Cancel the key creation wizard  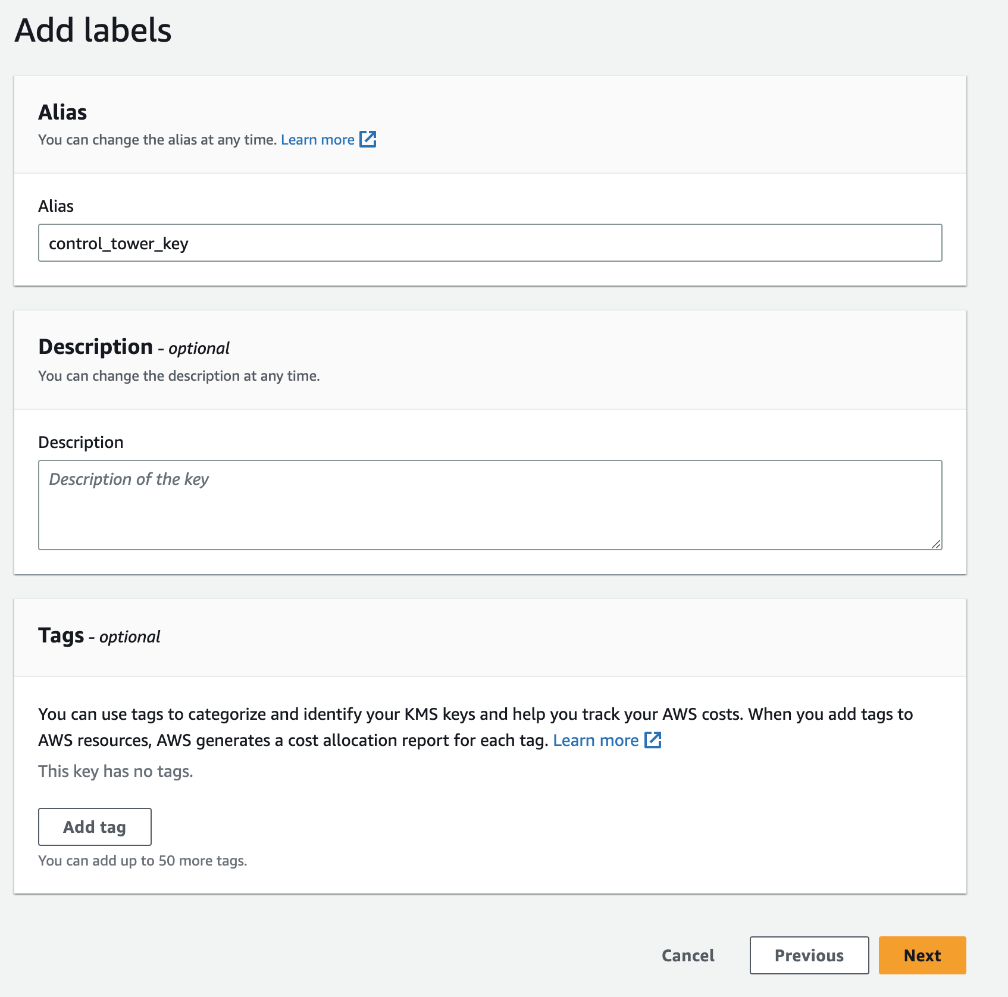click(688, 955)
